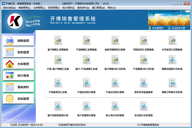Open 产品销售汇总明细表 report icon
The width and height of the screenshot is (192, 128).
87,40
